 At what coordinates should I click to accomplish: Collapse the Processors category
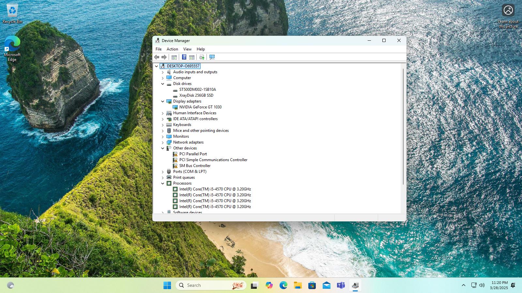[x=163, y=183]
